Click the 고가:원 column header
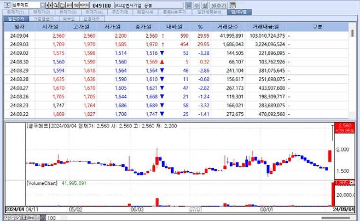 (82, 27)
